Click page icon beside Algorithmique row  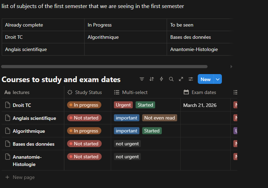pos(8,131)
